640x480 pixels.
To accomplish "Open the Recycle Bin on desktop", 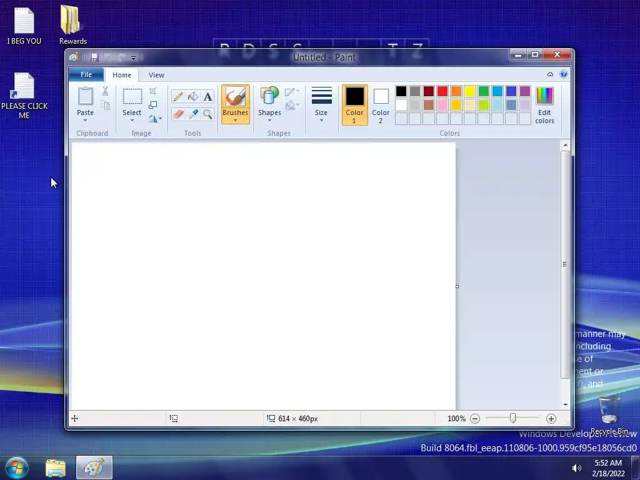I will [609, 415].
